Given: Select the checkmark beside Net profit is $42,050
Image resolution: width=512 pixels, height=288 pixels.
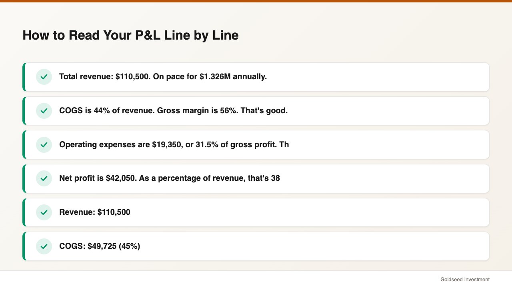Looking at the screenshot, I should coord(44,178).
